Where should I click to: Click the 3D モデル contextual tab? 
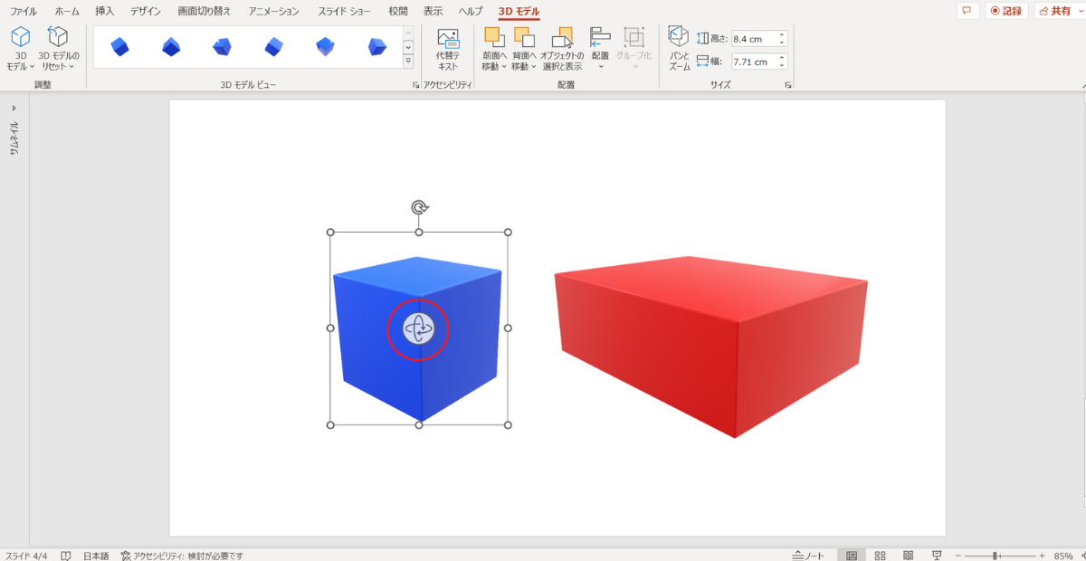tap(519, 12)
